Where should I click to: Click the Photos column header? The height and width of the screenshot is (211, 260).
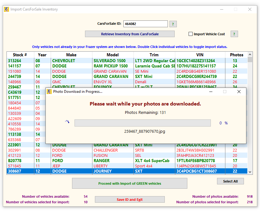click(237, 55)
